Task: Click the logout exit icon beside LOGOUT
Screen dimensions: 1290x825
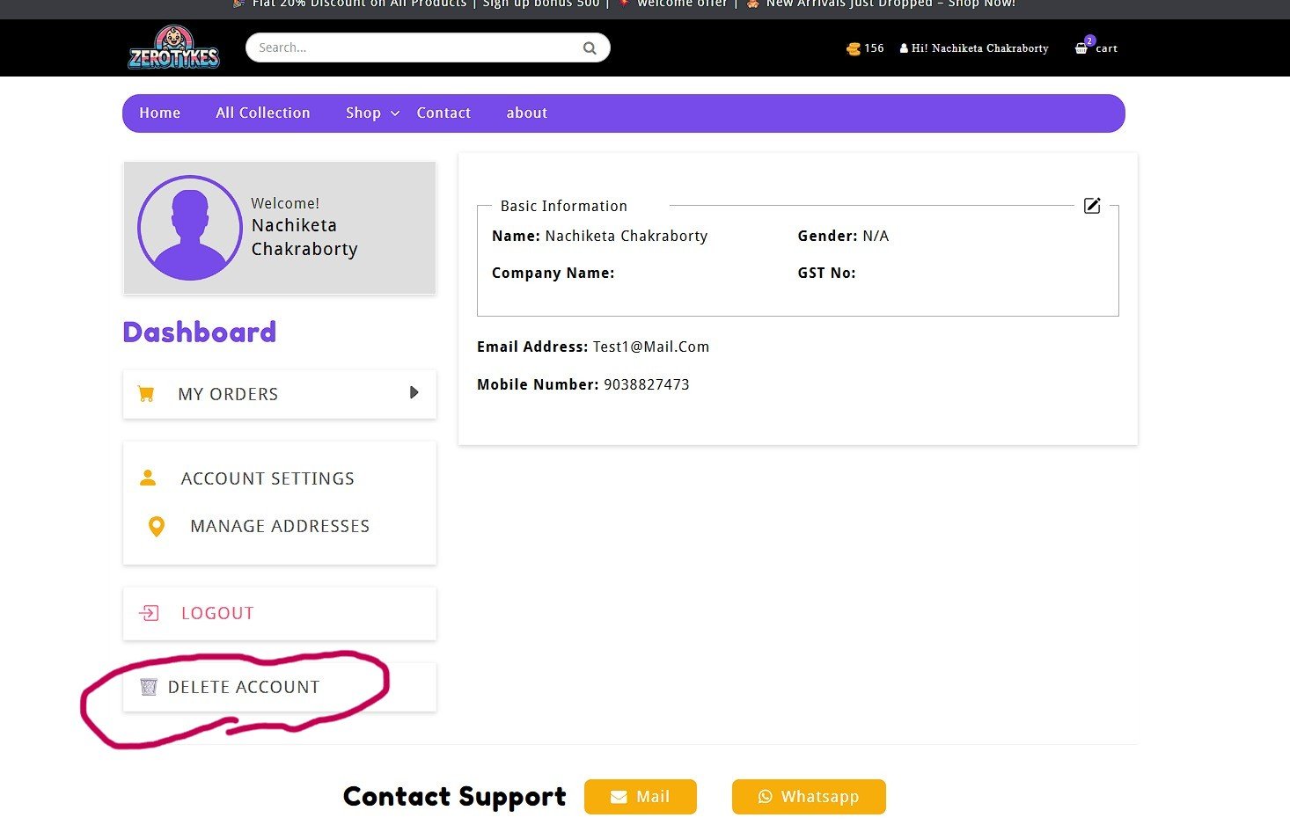Action: (149, 612)
